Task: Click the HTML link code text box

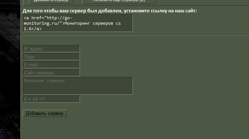Action: (x=78, y=23)
